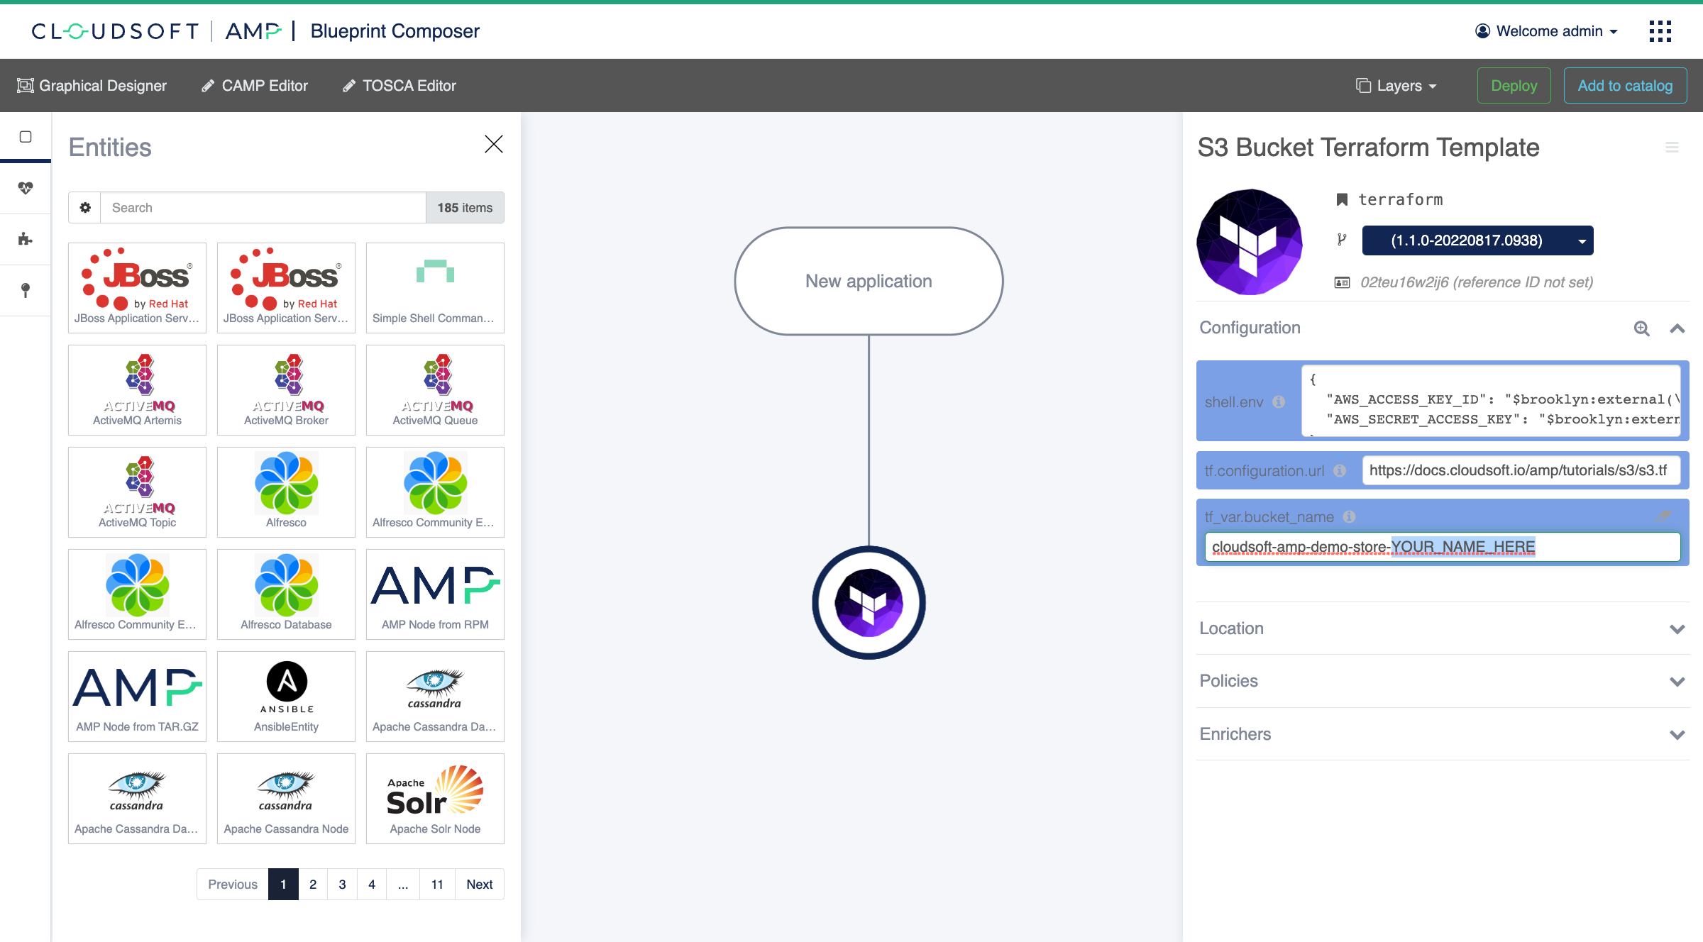Switch to CAMP Editor tab
The height and width of the screenshot is (942, 1703).
(255, 86)
